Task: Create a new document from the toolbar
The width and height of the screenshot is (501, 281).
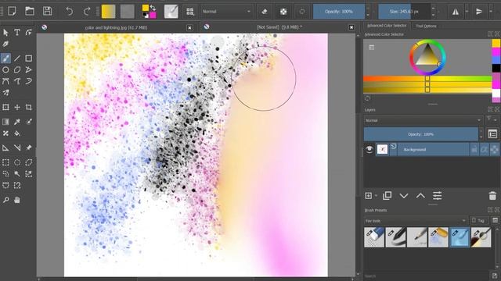Action: (13, 12)
